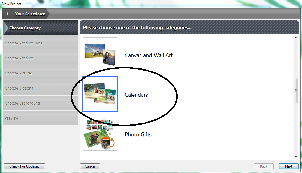Choose the Photo Gifts thumbnail image
The width and height of the screenshot is (302, 173).
[x=100, y=134]
